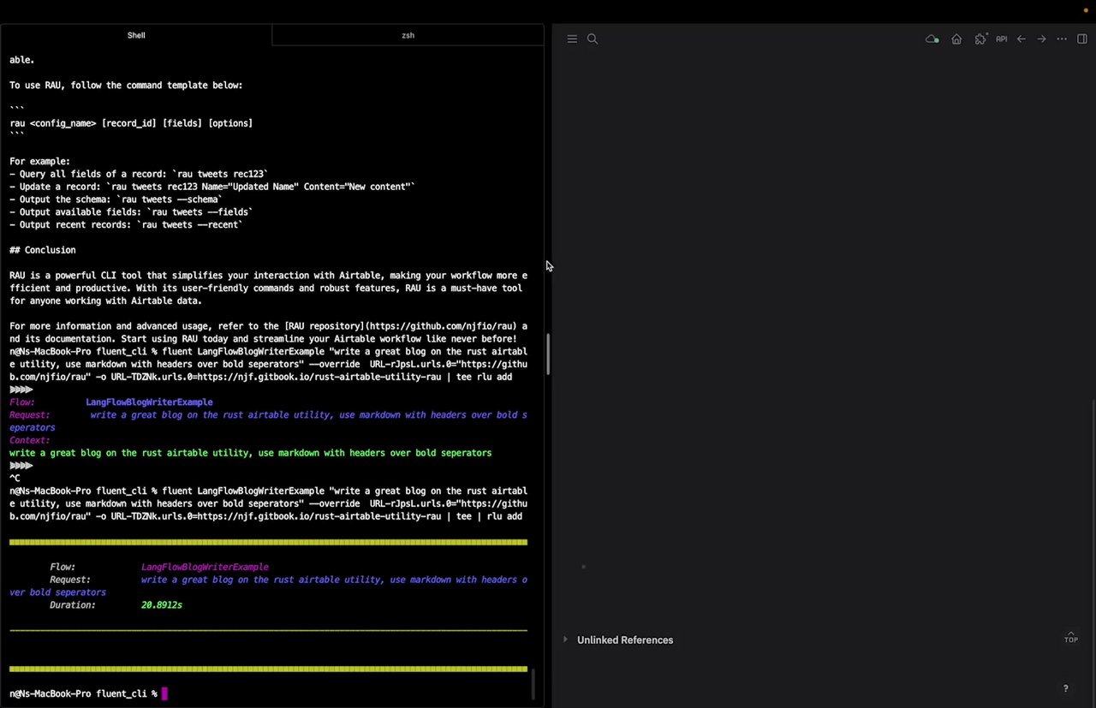The height and width of the screenshot is (708, 1096).
Task: Open the left sidebar hamburger menu
Action: click(572, 39)
